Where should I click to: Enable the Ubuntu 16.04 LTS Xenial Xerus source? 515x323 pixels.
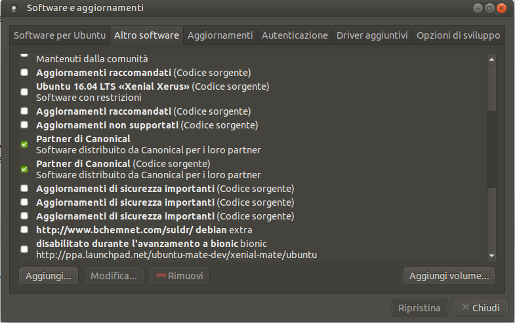tap(24, 92)
